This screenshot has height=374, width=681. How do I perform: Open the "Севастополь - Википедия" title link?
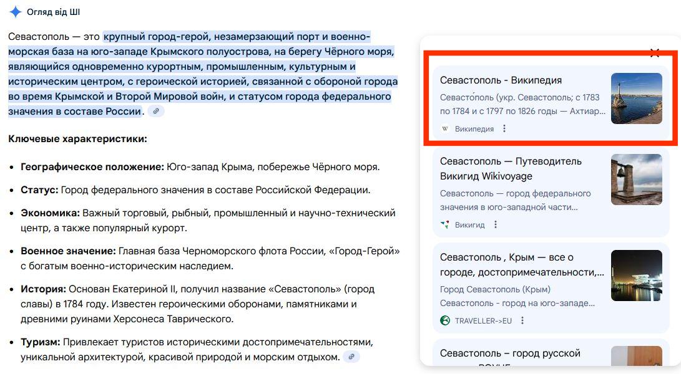pos(501,80)
